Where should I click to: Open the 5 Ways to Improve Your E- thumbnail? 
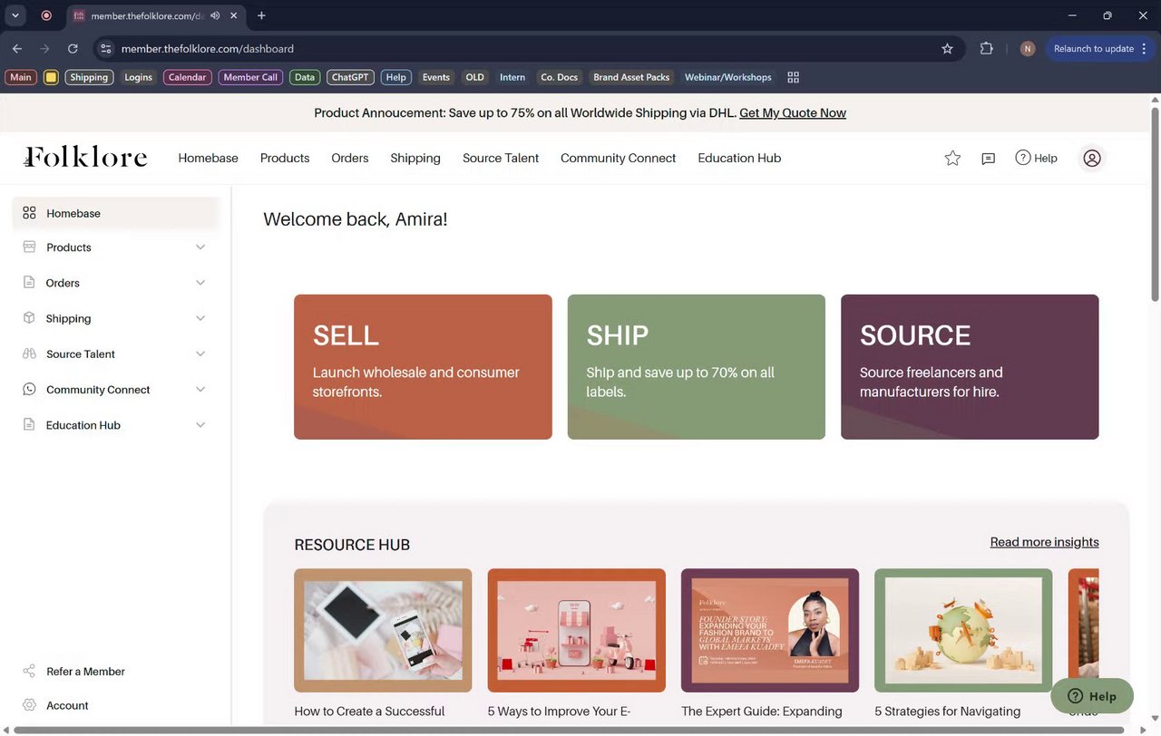(x=577, y=631)
